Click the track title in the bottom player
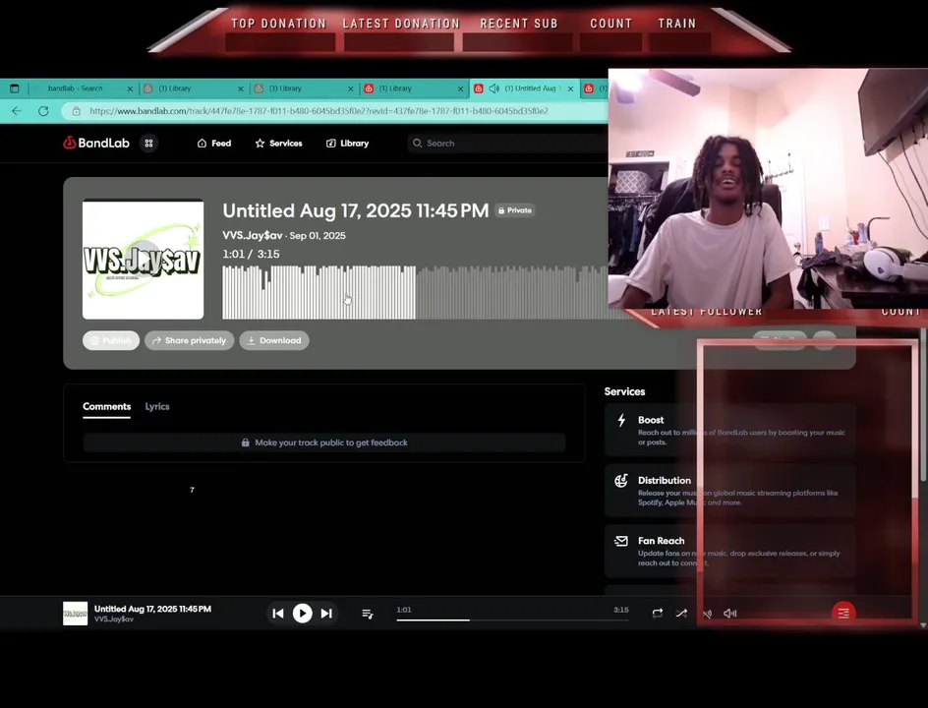 click(x=152, y=609)
